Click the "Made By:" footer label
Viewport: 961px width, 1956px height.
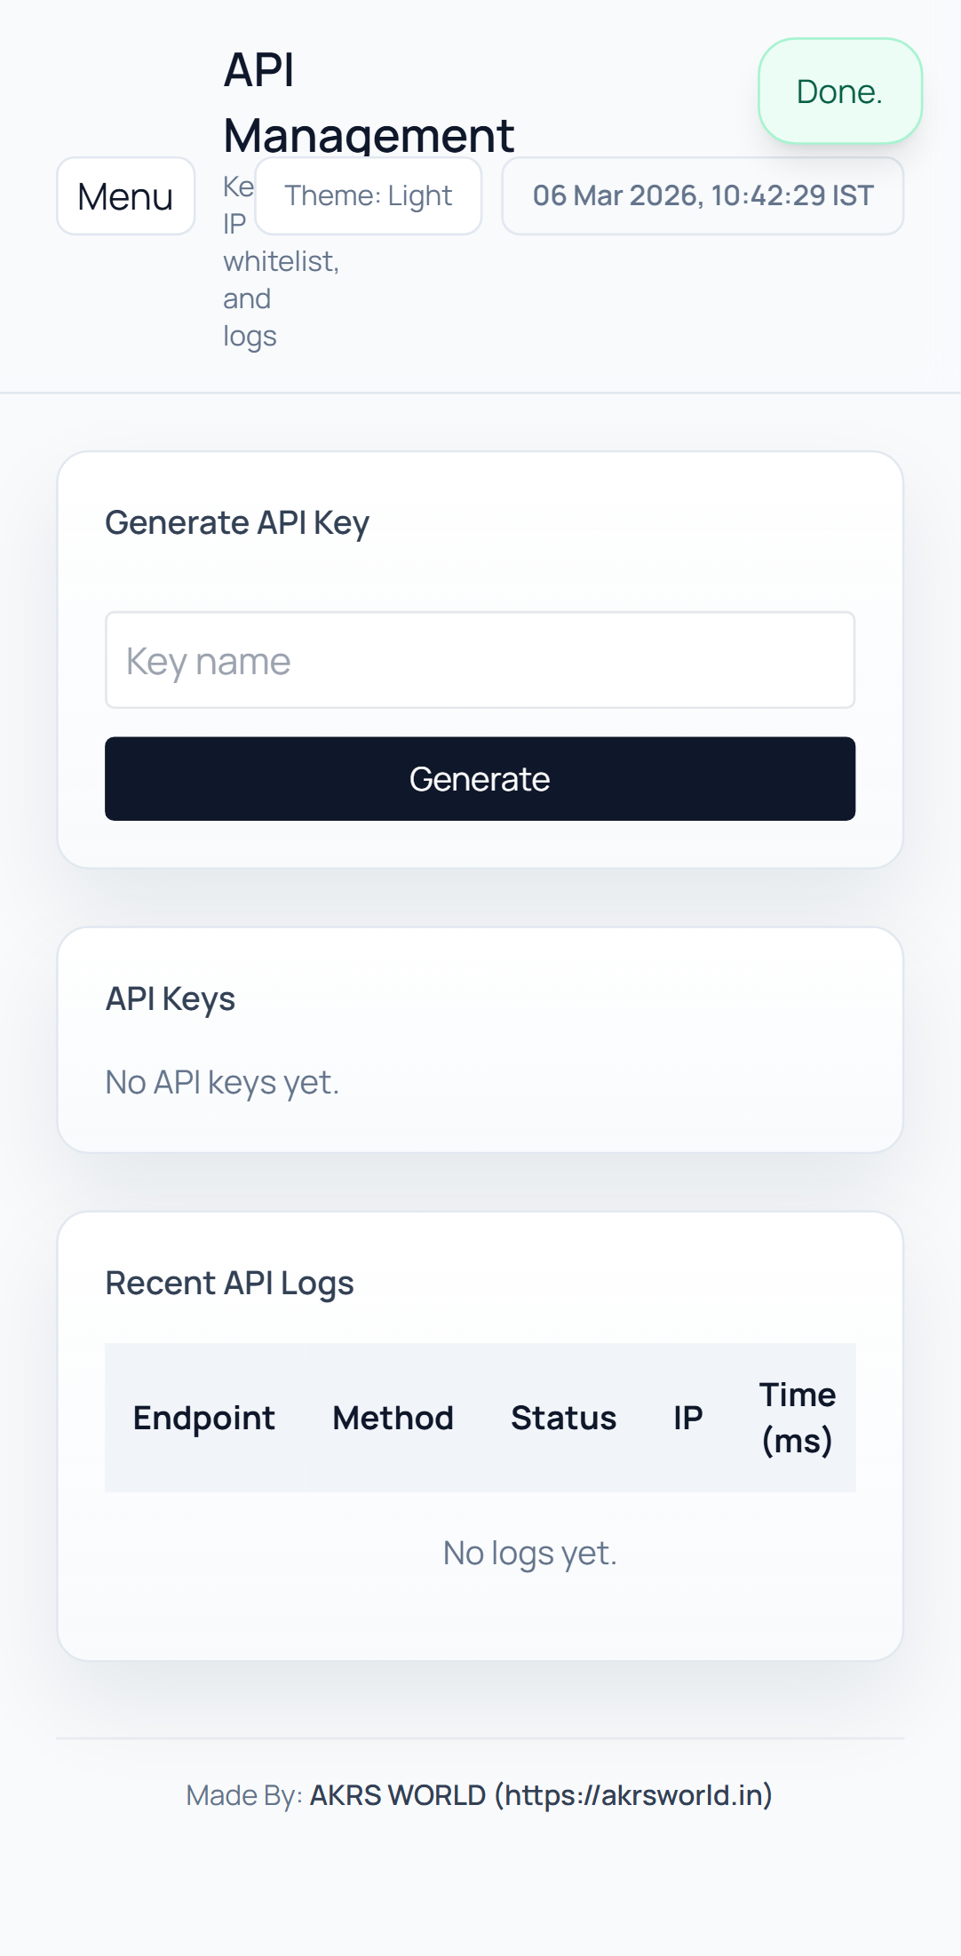244,1795
